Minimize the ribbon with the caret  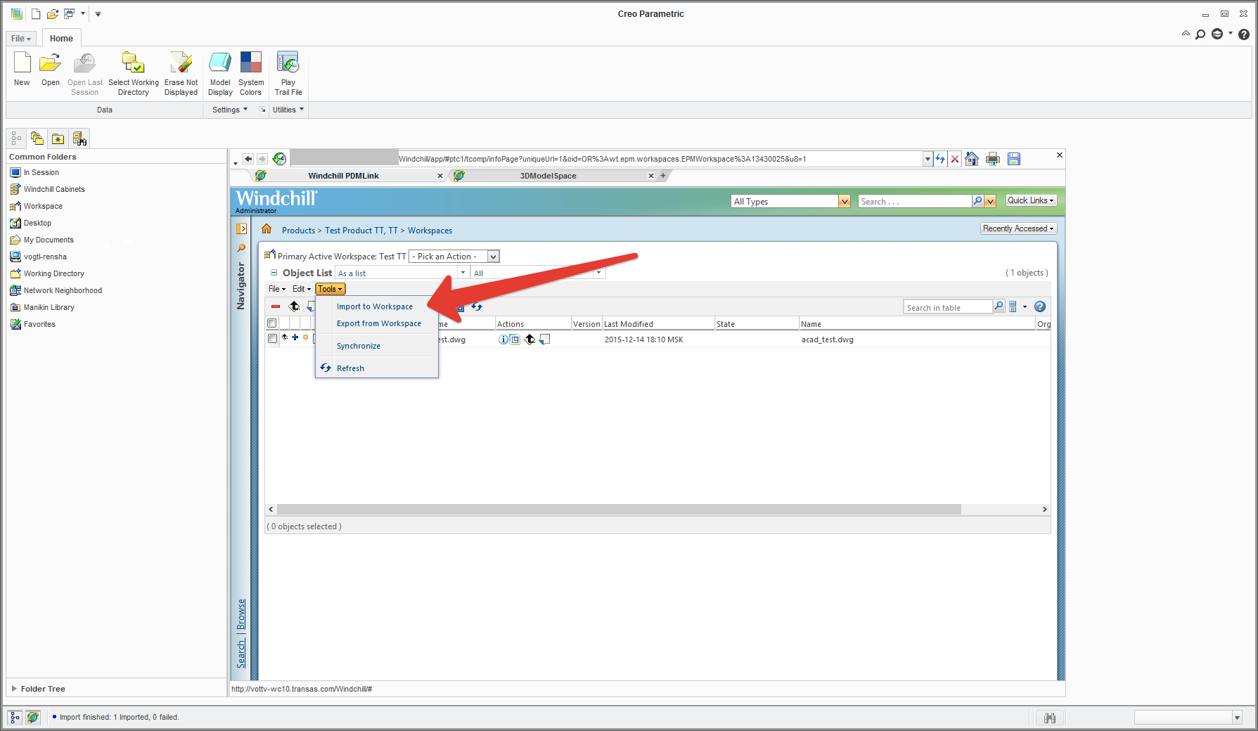click(1186, 34)
